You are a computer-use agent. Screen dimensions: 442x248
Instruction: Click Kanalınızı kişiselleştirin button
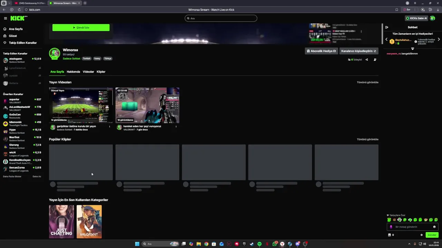359,51
